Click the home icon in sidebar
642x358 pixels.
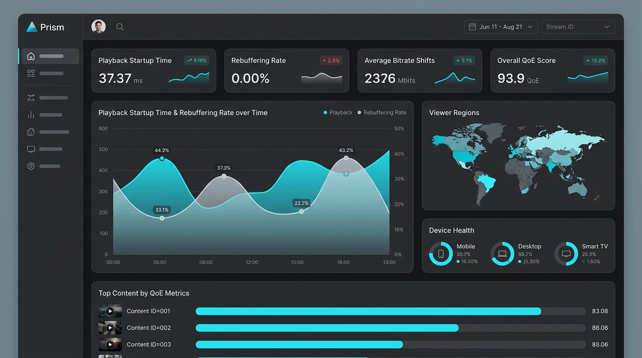point(31,56)
